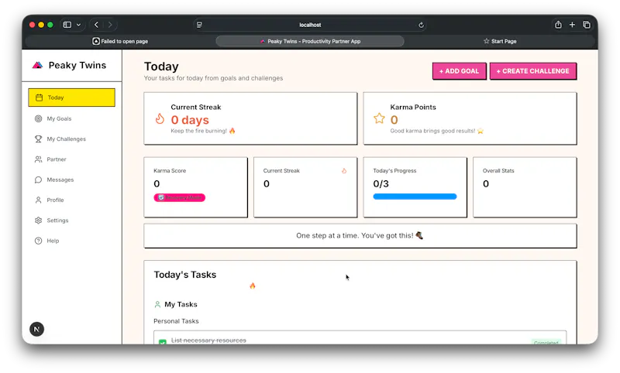Screen dimensions: 620x373
Task: Click the '0/3' progress value
Action: [x=381, y=183]
